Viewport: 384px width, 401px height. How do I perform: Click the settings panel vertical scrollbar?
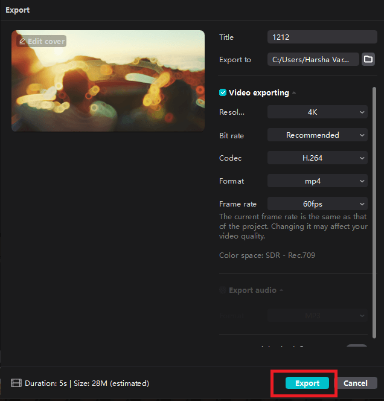(374, 212)
